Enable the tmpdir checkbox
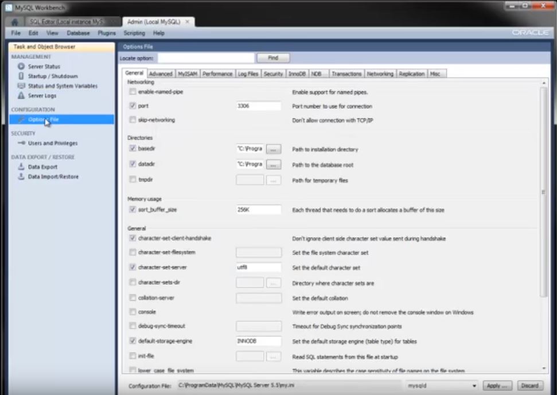Screen dimensions: 557x395 133,180
